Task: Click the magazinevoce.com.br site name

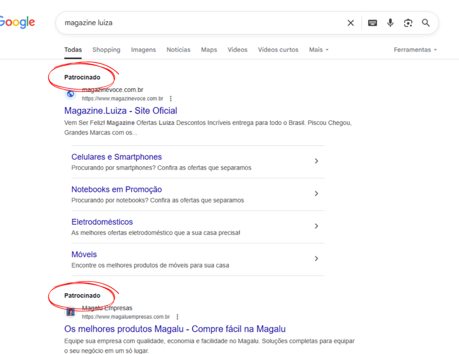Action: [113, 90]
